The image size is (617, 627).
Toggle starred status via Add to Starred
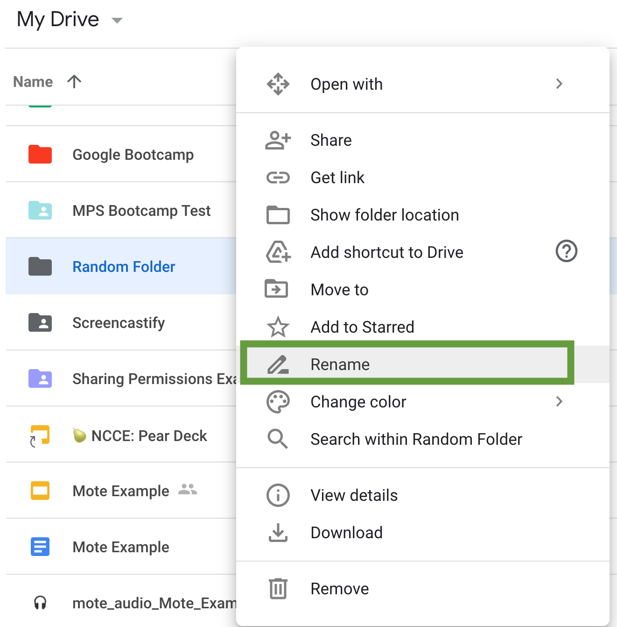coord(362,327)
